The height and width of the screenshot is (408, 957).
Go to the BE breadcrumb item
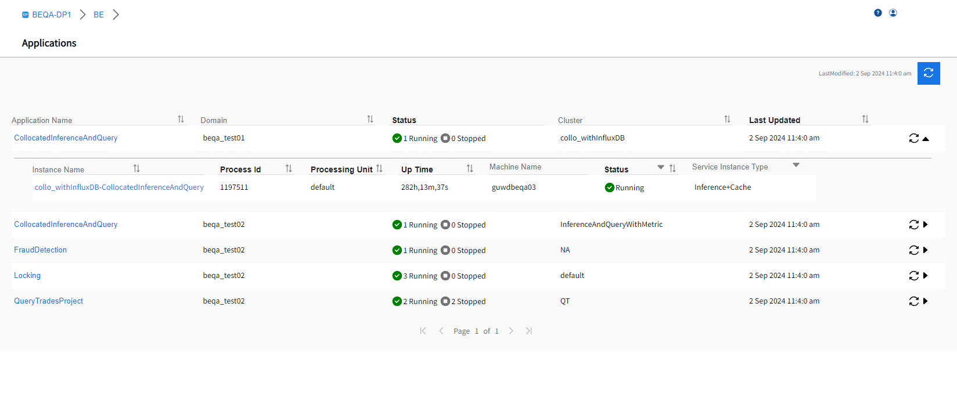click(99, 15)
